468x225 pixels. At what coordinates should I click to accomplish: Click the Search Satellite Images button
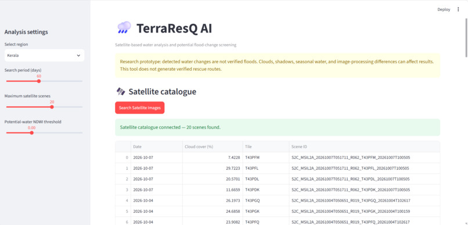click(x=140, y=108)
